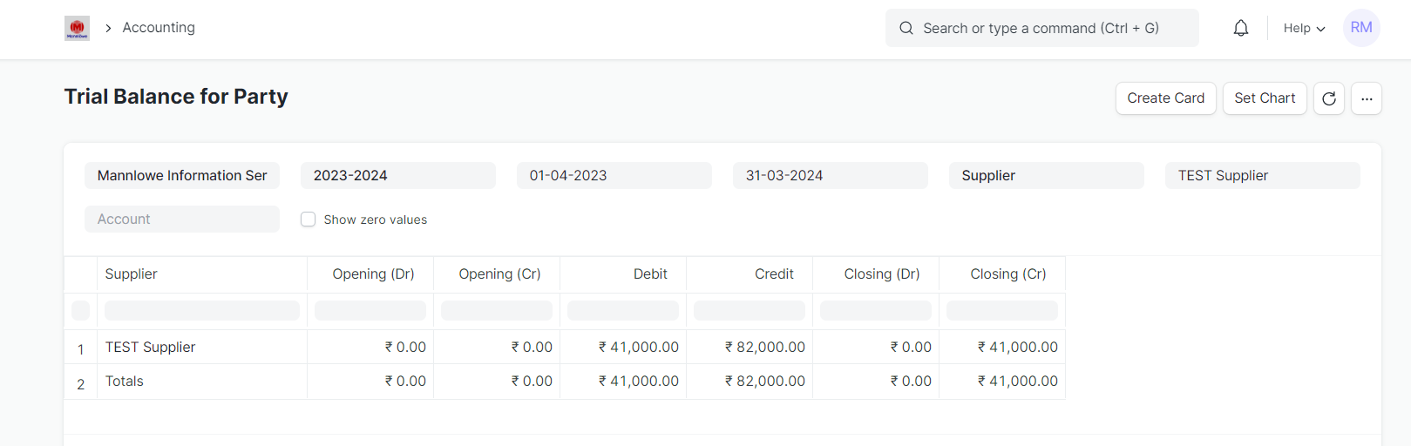Filter the Closing (Cr) column search box
The height and width of the screenshot is (446, 1411).
tap(1002, 310)
